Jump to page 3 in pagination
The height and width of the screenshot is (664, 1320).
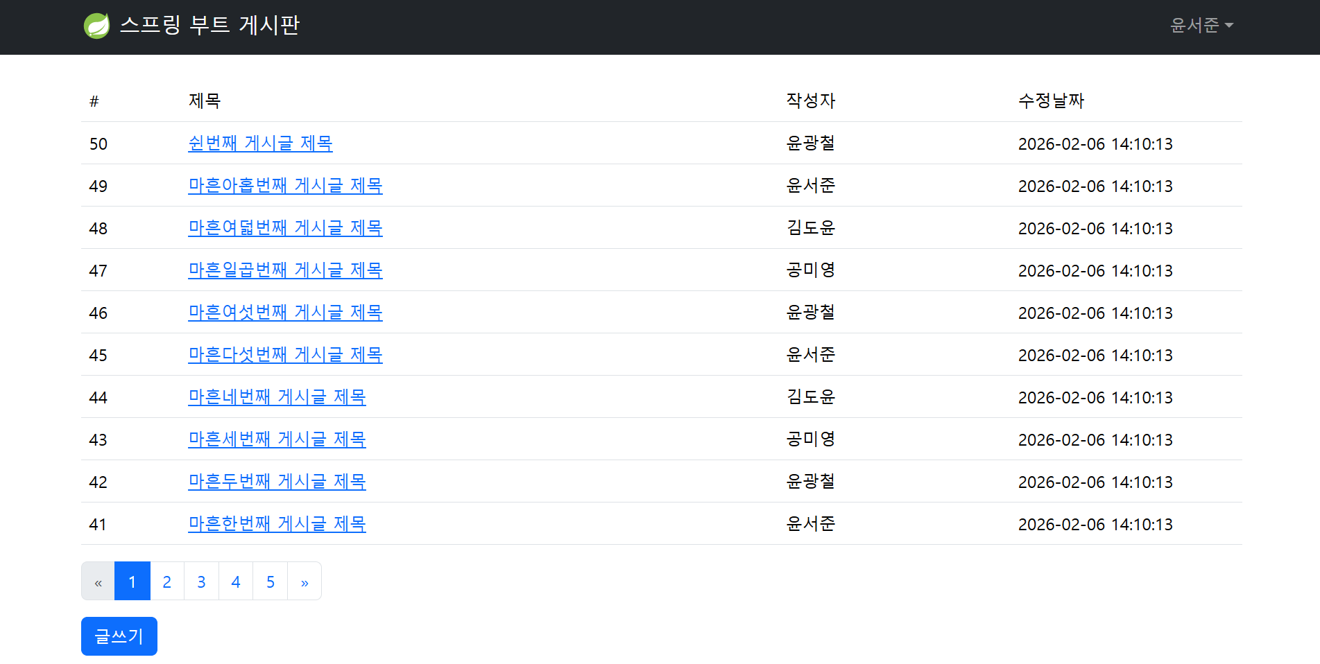click(x=201, y=582)
